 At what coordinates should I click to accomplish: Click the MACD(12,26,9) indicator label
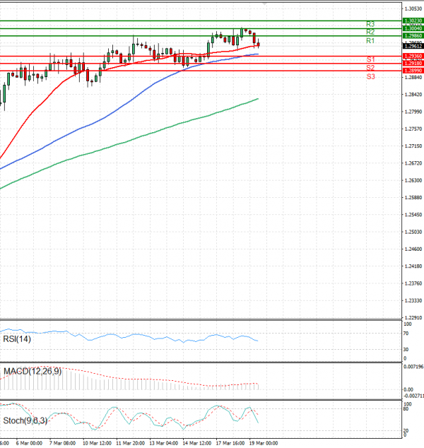pyautogui.click(x=33, y=372)
